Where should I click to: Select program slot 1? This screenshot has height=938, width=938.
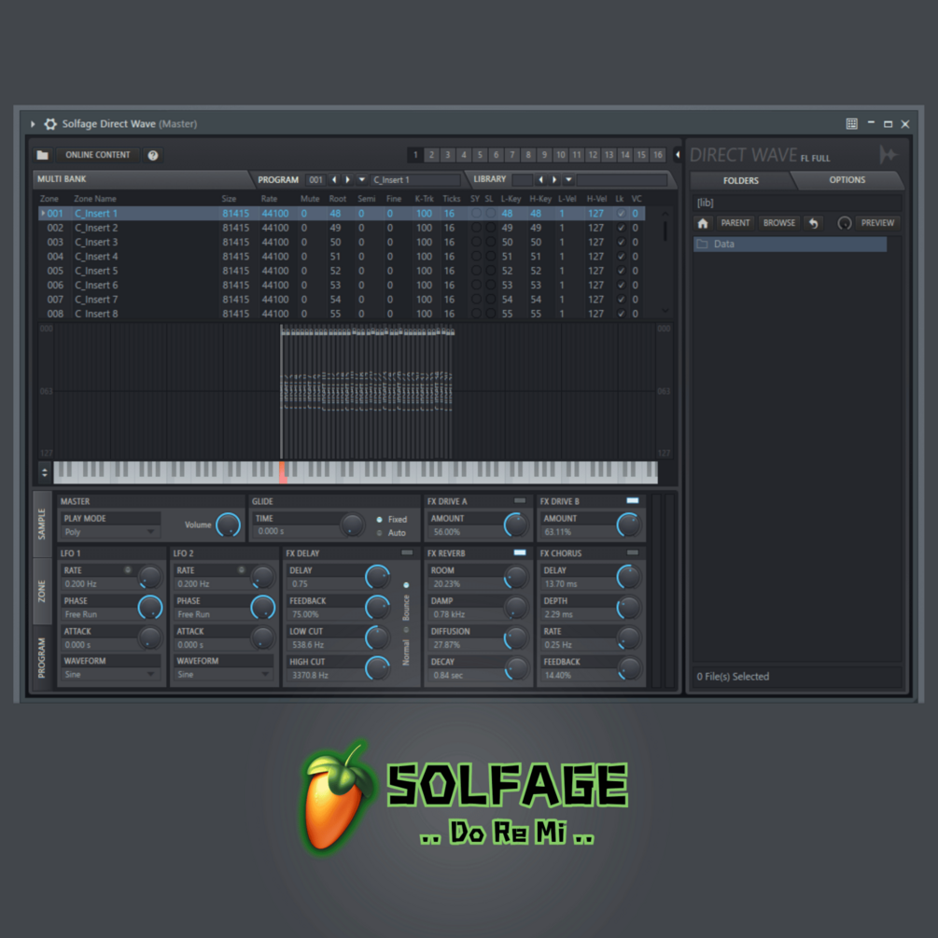click(415, 155)
